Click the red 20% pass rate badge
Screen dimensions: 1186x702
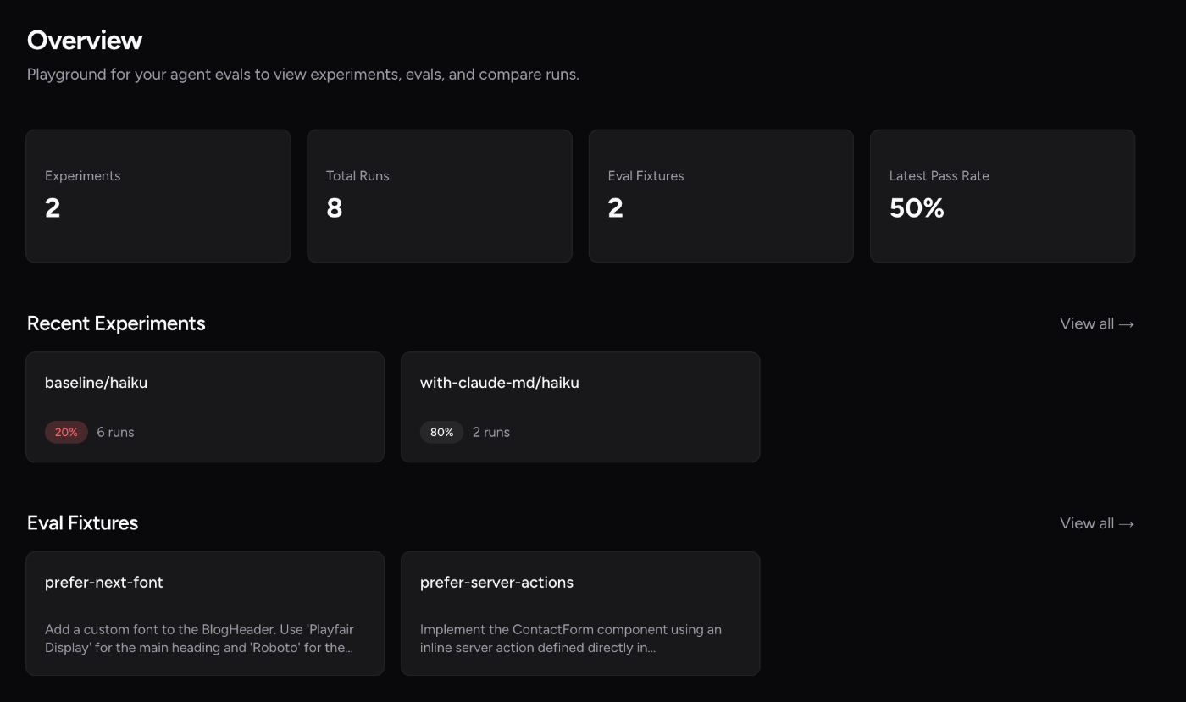66,432
